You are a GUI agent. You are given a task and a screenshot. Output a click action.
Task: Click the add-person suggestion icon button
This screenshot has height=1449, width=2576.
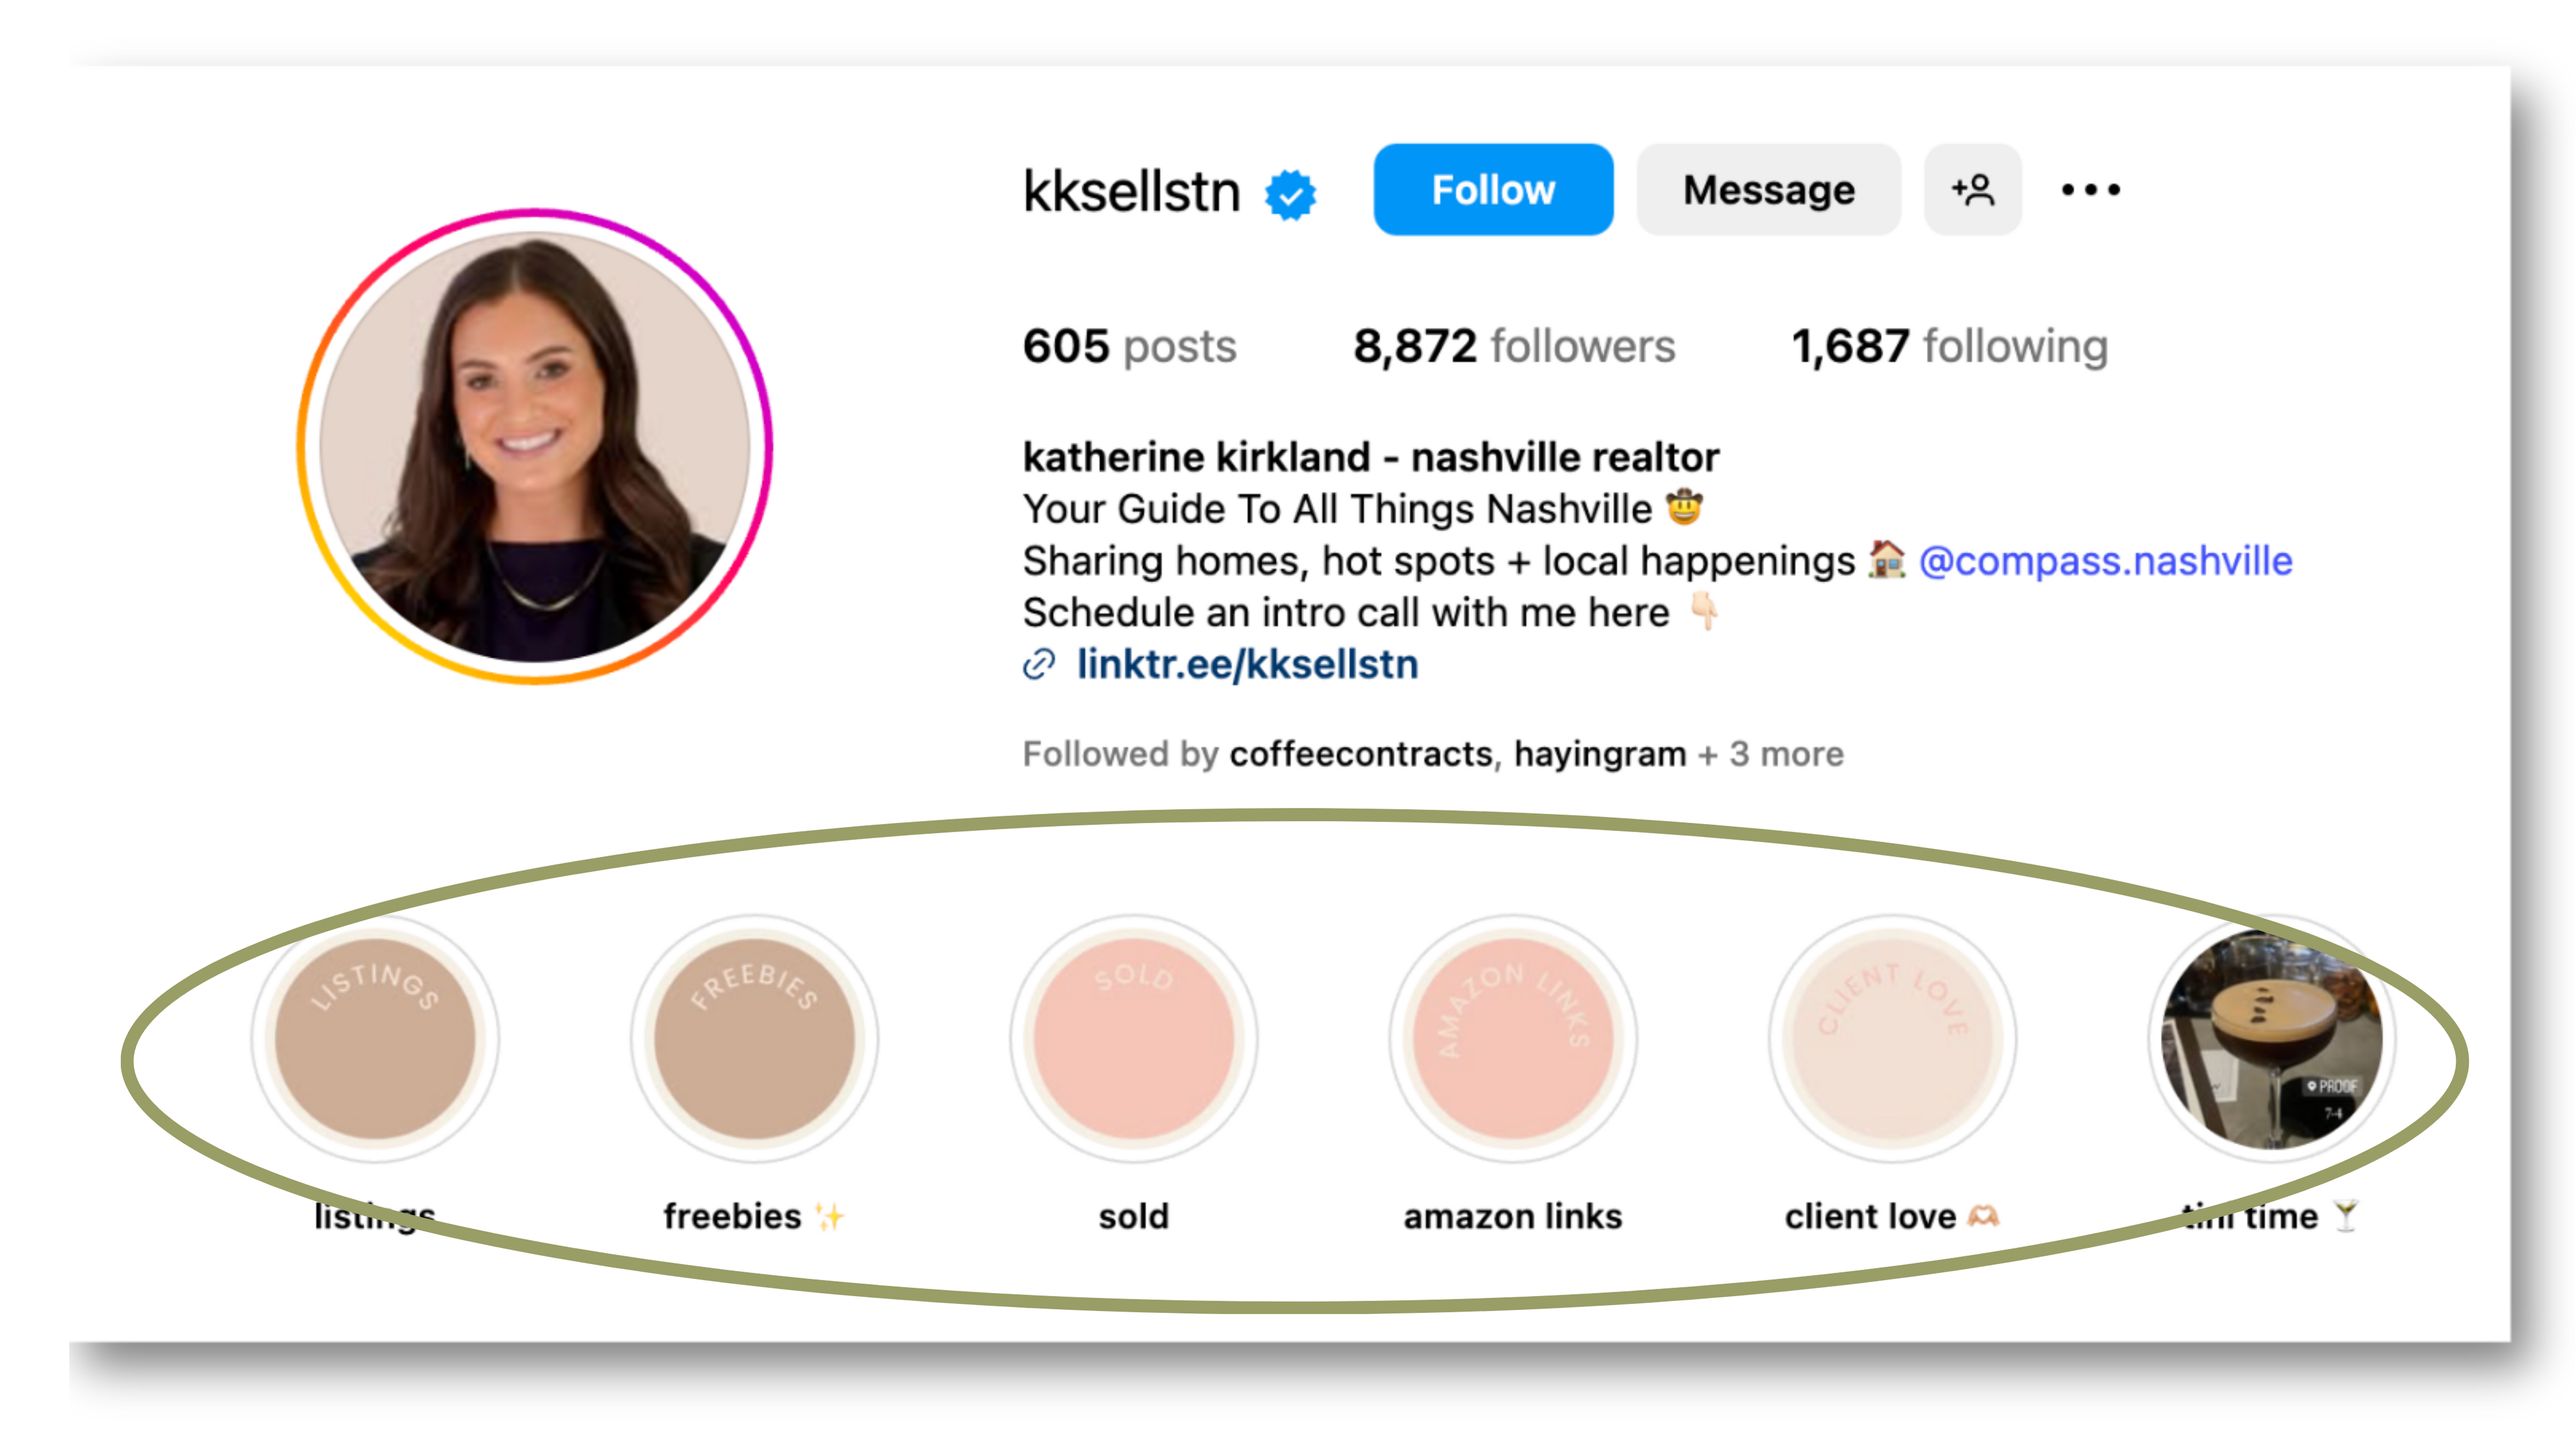coord(1972,190)
